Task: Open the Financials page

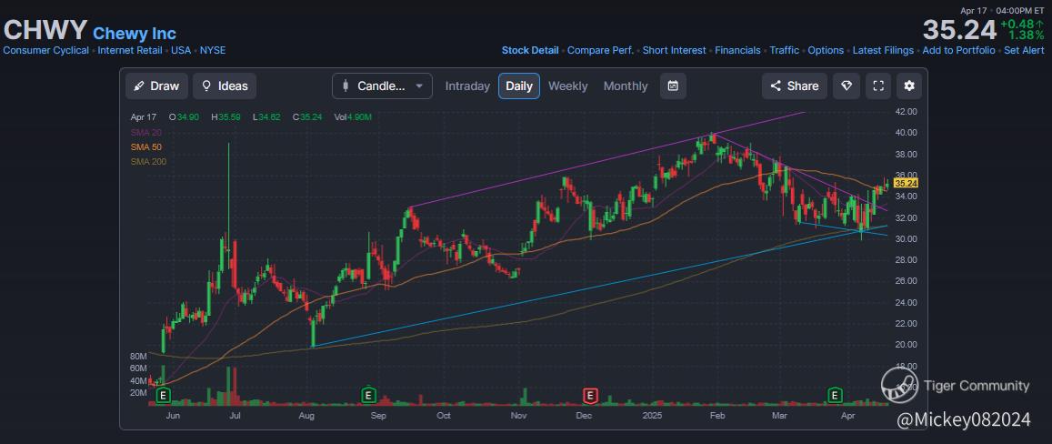Action: coord(737,50)
